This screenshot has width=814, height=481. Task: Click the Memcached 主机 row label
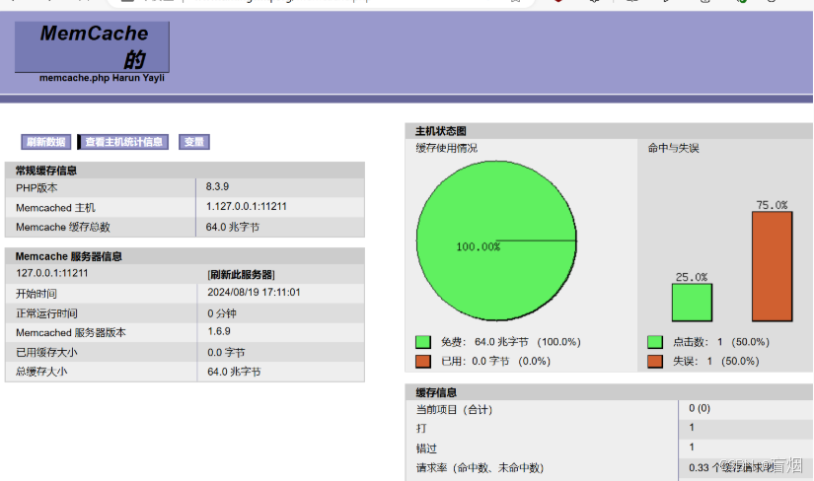click(x=55, y=208)
